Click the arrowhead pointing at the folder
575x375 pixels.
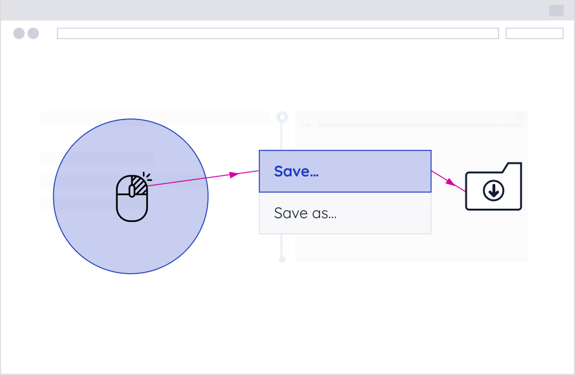[x=450, y=182]
